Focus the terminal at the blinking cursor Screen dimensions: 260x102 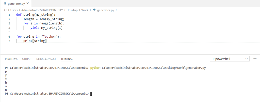tap(91, 94)
